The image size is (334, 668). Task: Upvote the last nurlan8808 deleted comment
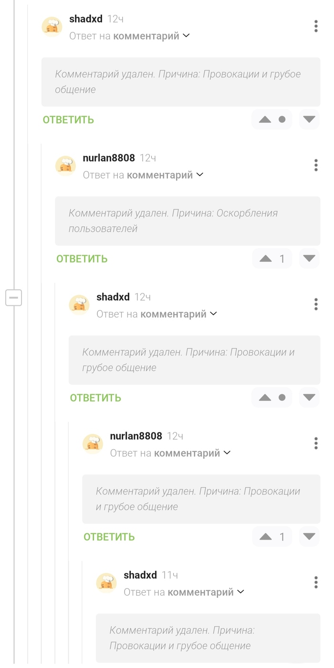[266, 536]
